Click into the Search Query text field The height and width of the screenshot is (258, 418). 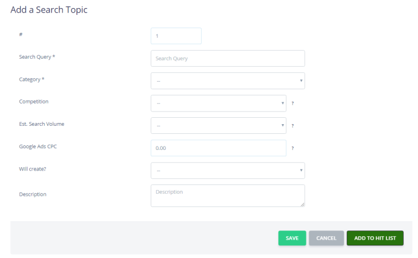(x=228, y=59)
